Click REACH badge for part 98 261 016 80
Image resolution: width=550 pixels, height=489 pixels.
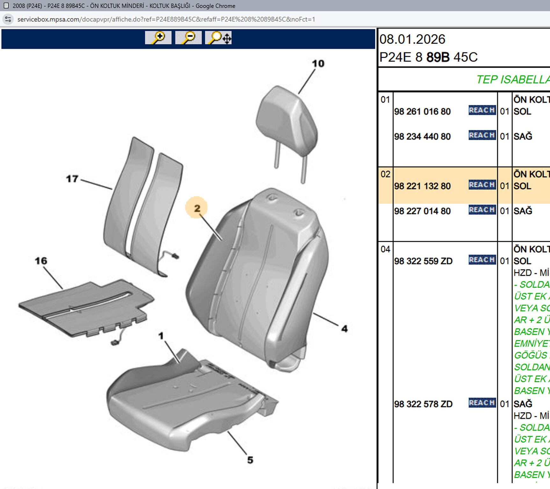(x=482, y=110)
